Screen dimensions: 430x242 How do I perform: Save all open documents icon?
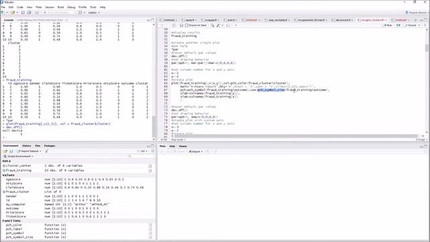coord(29,13)
